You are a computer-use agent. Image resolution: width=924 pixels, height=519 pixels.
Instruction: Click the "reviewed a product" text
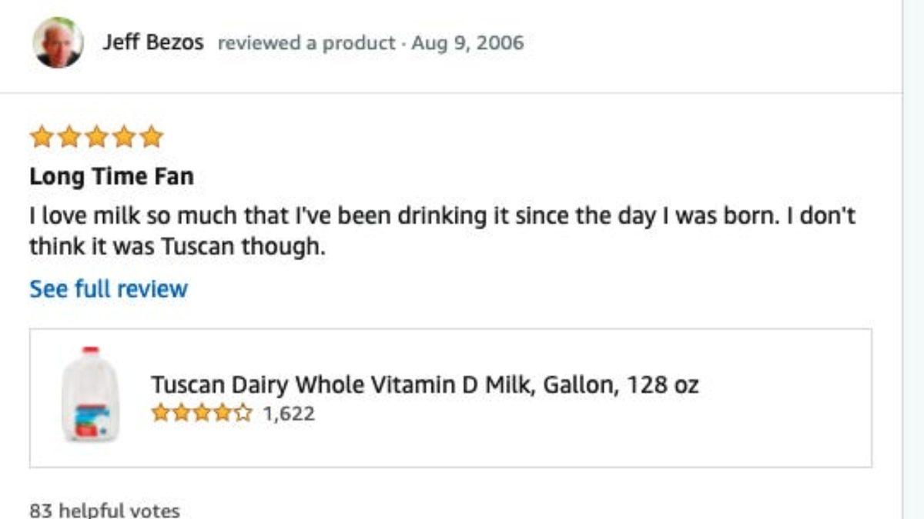306,43
